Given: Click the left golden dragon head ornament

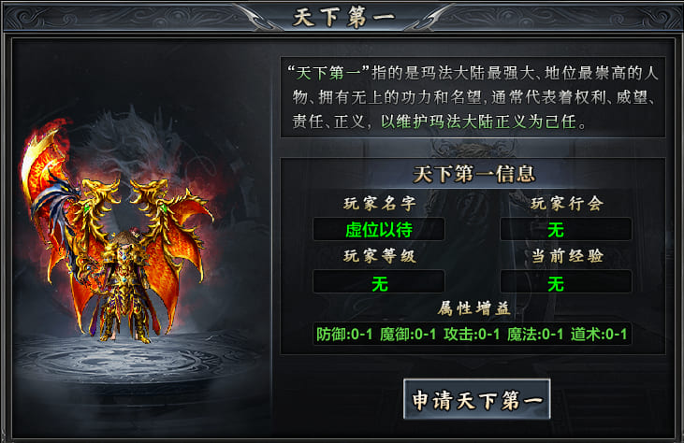Looking at the screenshot, I should (100, 193).
